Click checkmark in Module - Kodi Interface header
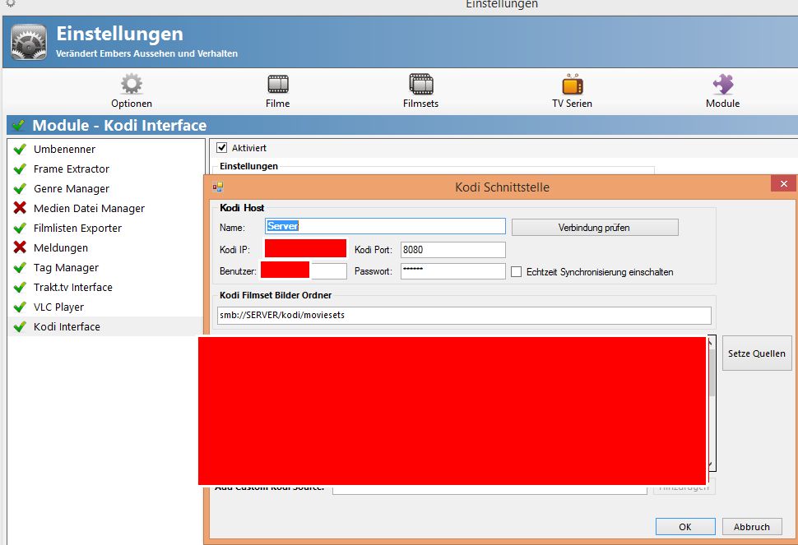This screenshot has width=798, height=545. click(18, 125)
